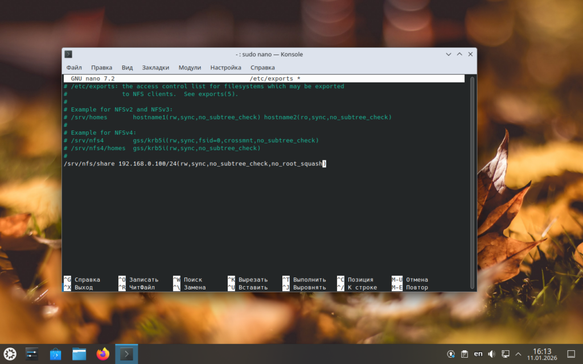
Task: Place cursor in '/srv/nfs/share' export line
Action: pyautogui.click(x=195, y=164)
